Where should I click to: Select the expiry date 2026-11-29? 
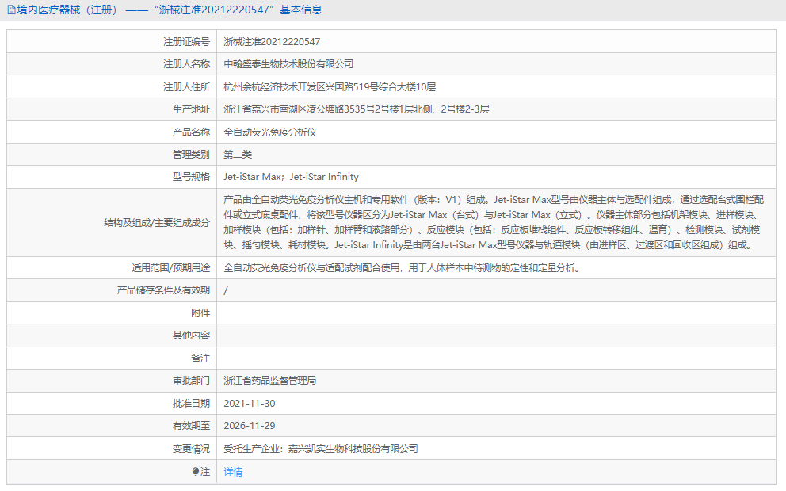(x=249, y=425)
